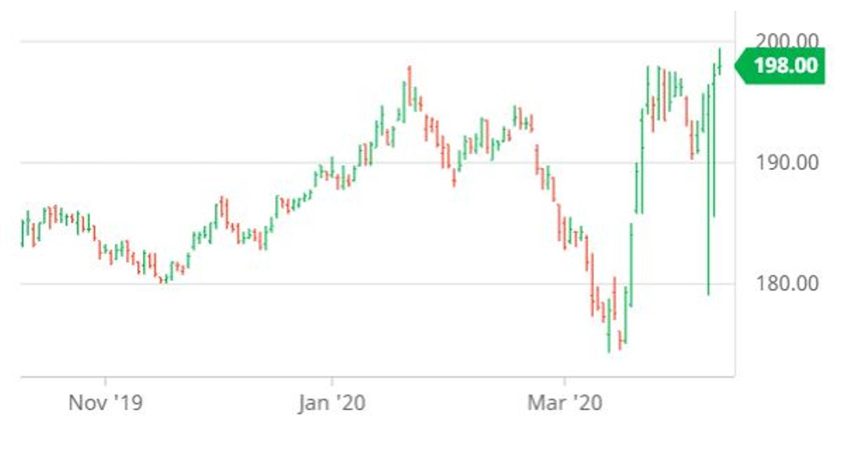Select the Mar '20 date label
856x475 pixels.
(x=564, y=403)
